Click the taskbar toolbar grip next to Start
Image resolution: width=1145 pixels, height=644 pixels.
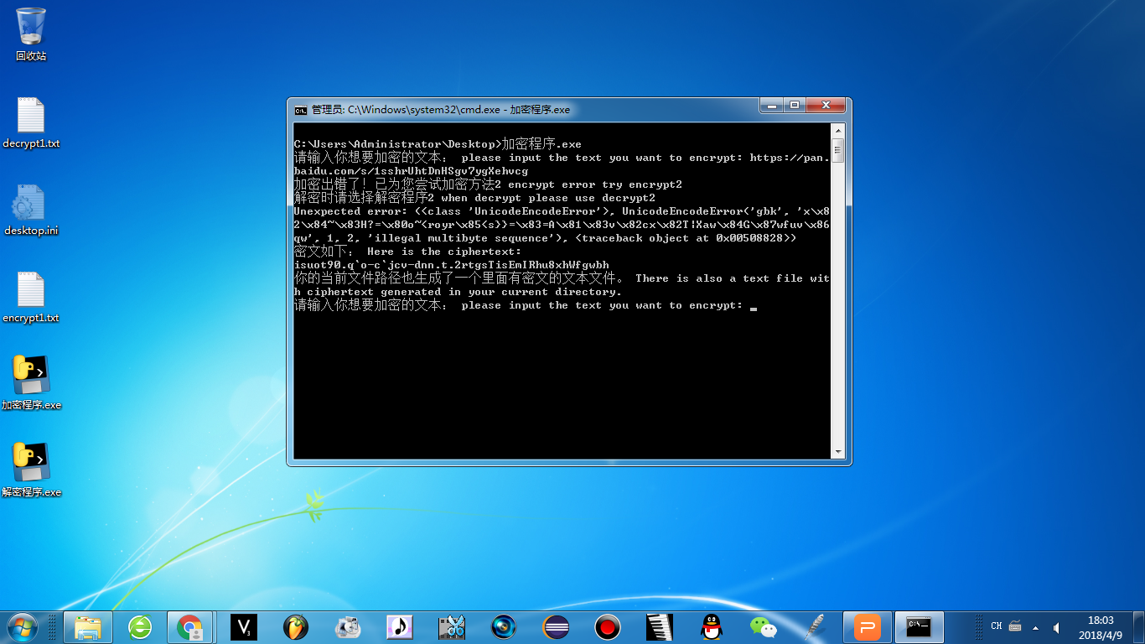pos(52,626)
